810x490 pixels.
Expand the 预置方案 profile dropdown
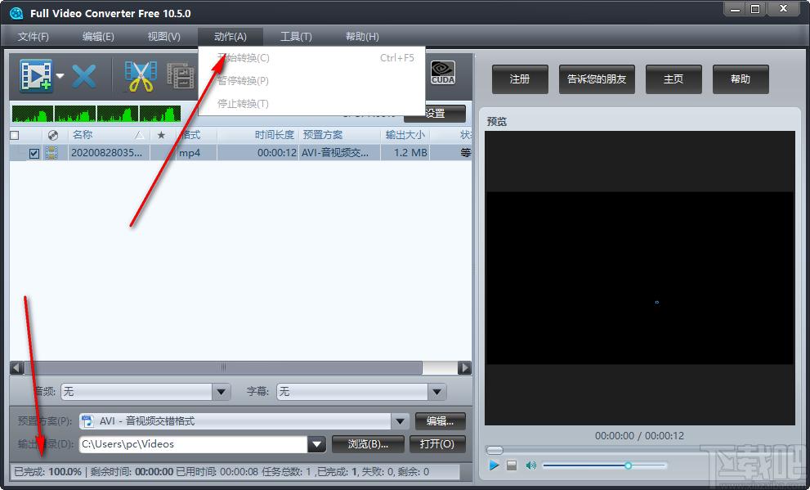pyautogui.click(x=400, y=421)
